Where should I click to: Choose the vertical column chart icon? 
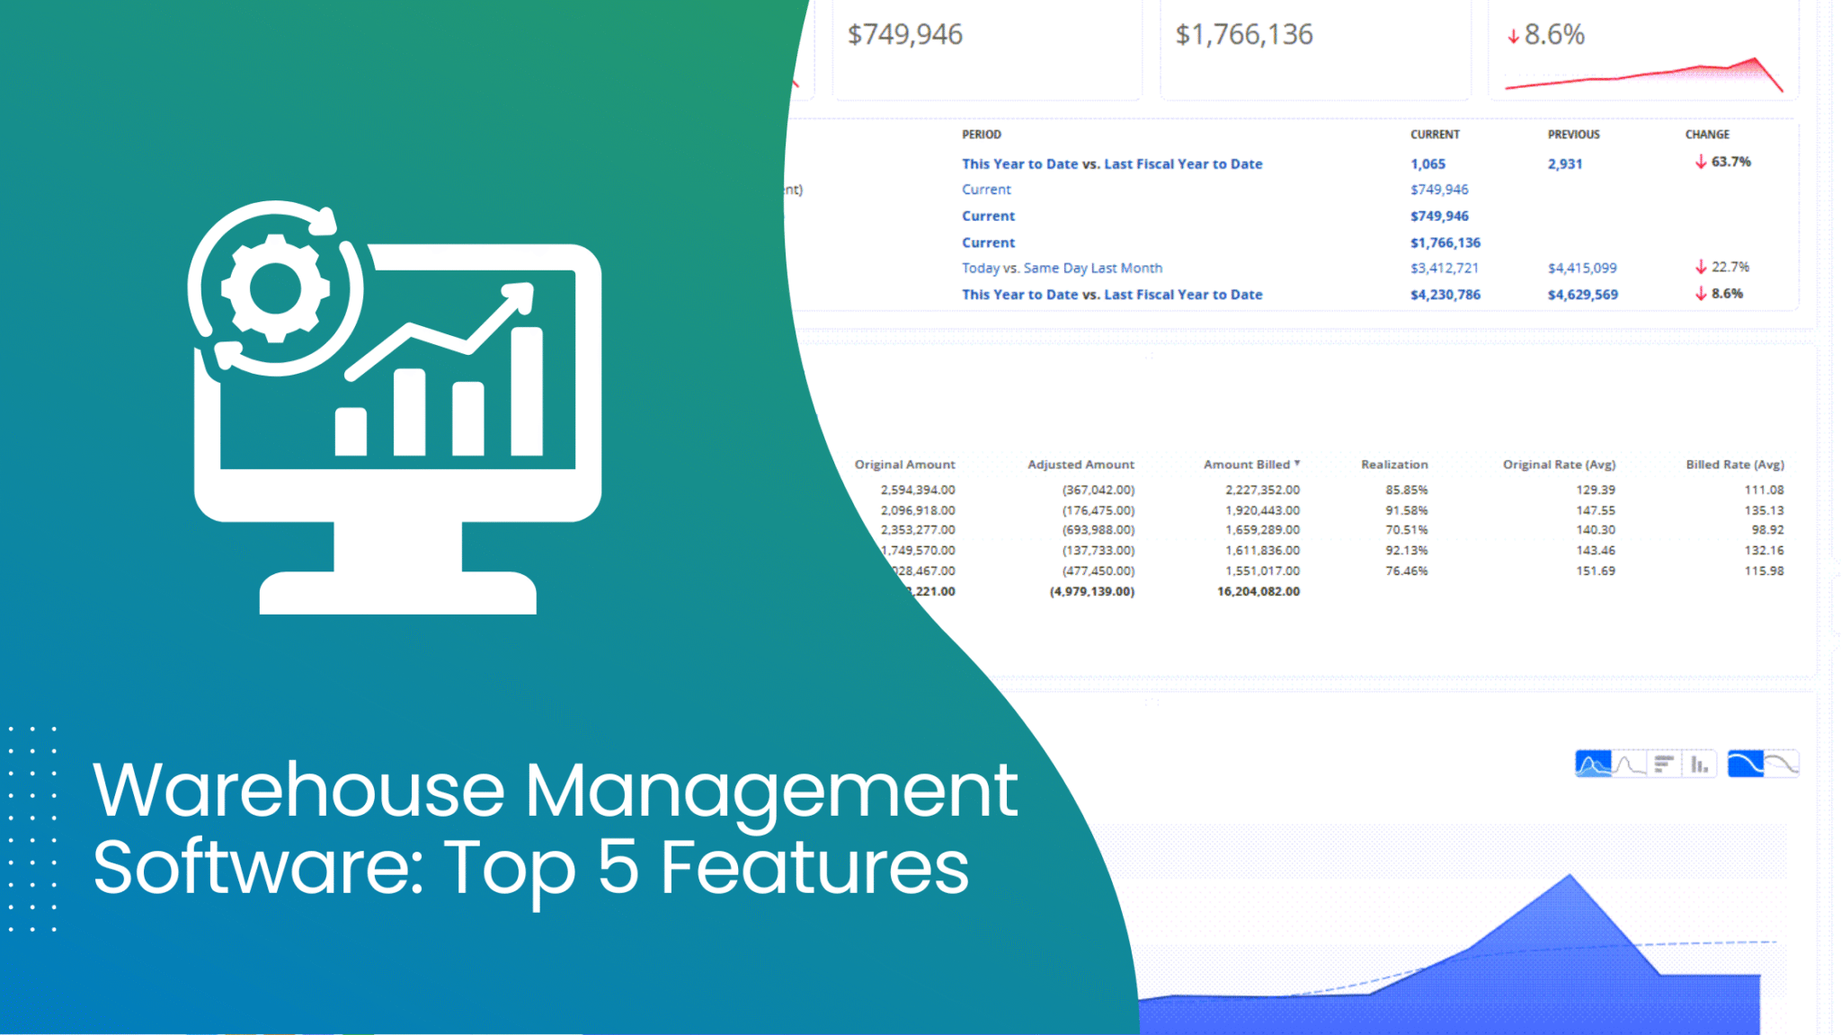pos(1699,765)
